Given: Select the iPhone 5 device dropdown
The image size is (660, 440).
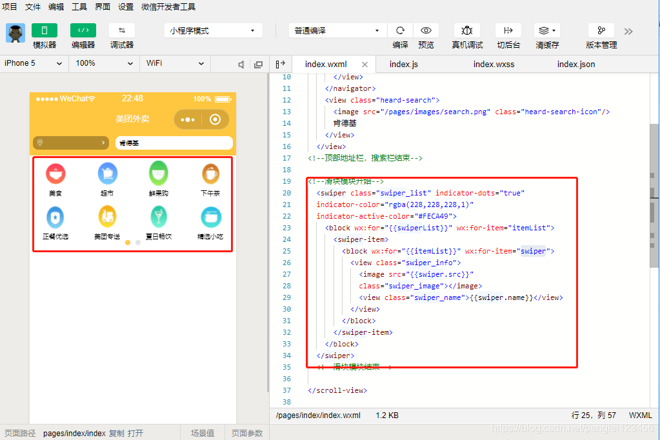Looking at the screenshot, I should (34, 64).
